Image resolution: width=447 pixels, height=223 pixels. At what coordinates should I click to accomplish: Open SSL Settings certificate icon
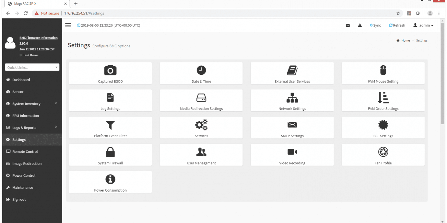coord(383,125)
